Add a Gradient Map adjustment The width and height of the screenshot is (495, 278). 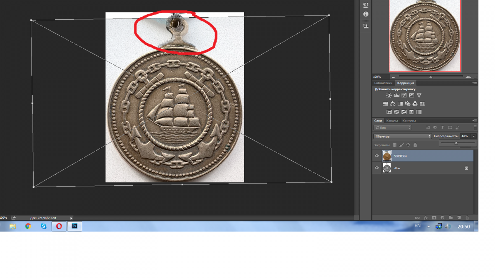[x=419, y=112]
